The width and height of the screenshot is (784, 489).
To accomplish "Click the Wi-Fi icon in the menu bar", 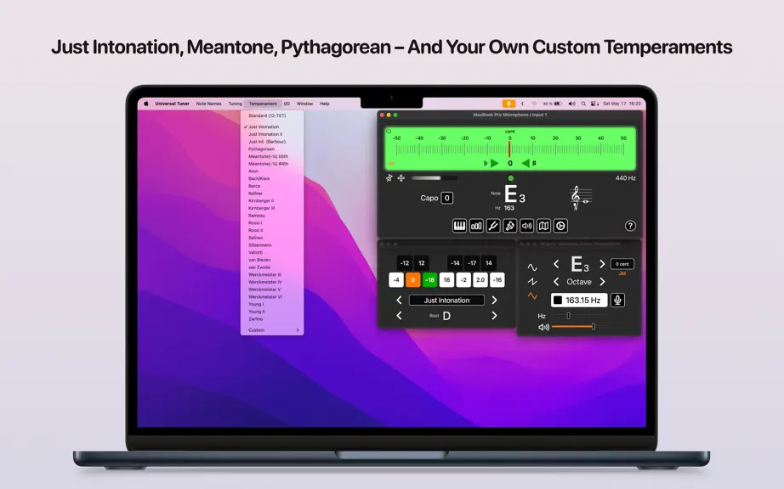I will click(x=534, y=104).
